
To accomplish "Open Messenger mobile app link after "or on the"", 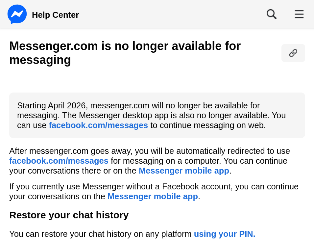I will pos(184,171).
